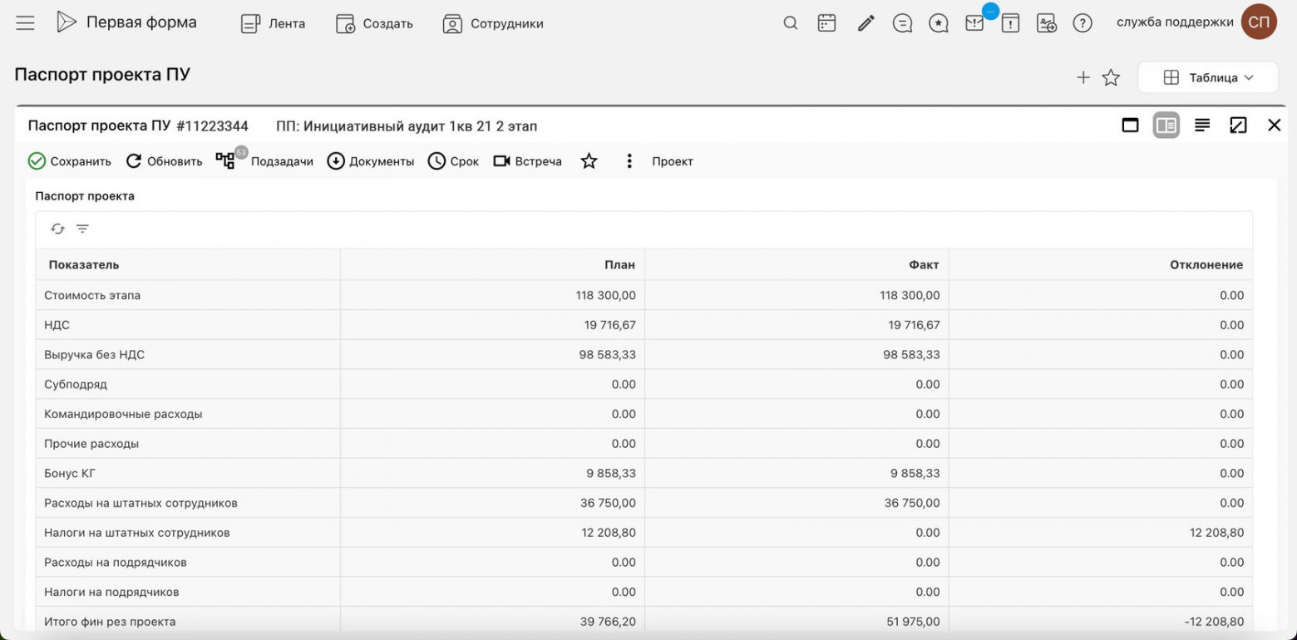
Task: Click the Показатель column header
Action: tap(188, 264)
